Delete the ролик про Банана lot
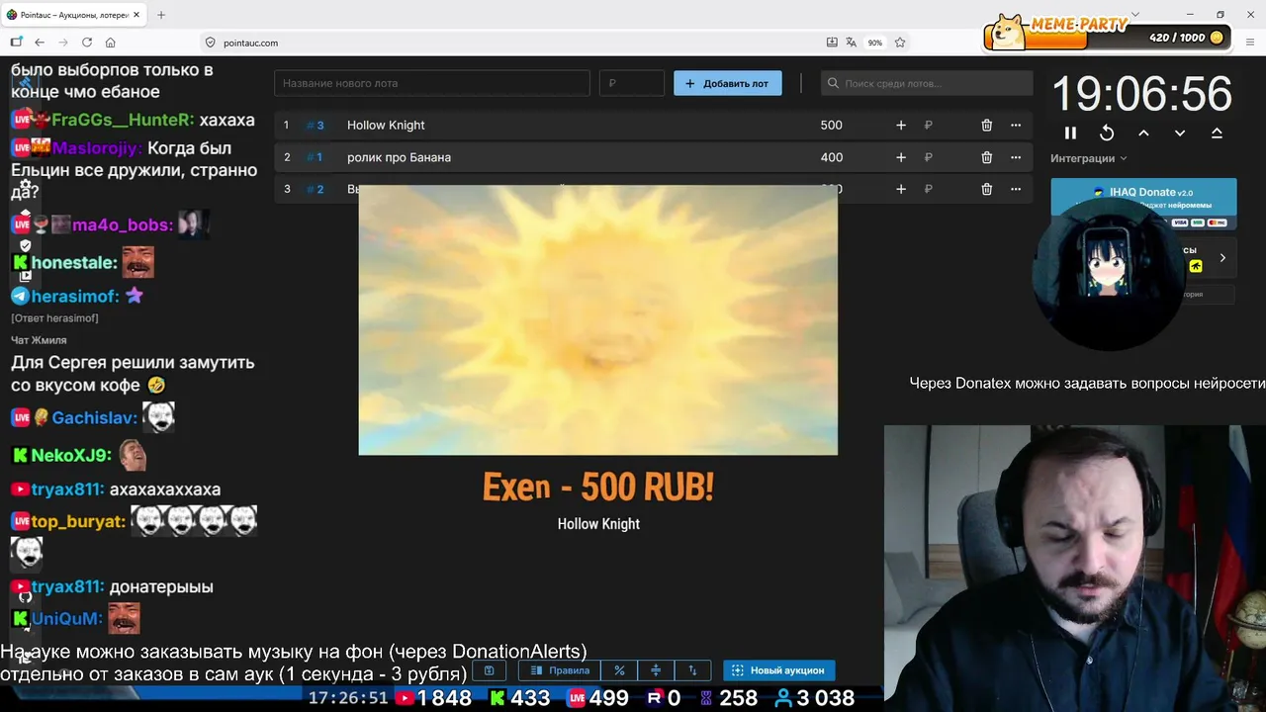 [986, 157]
